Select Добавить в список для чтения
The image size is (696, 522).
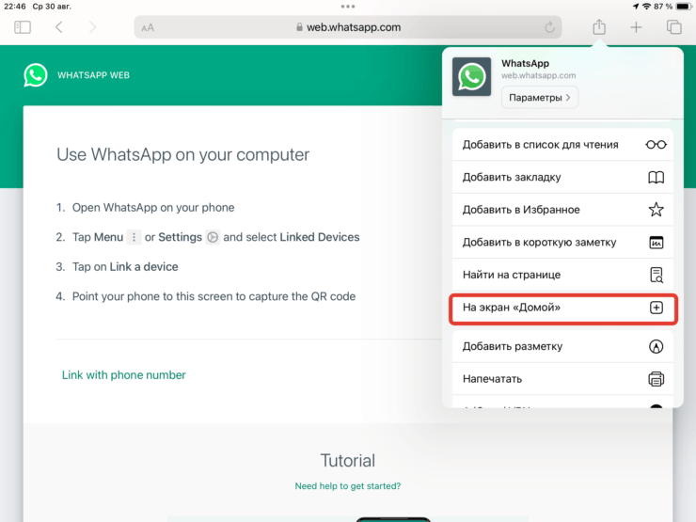[x=562, y=145]
